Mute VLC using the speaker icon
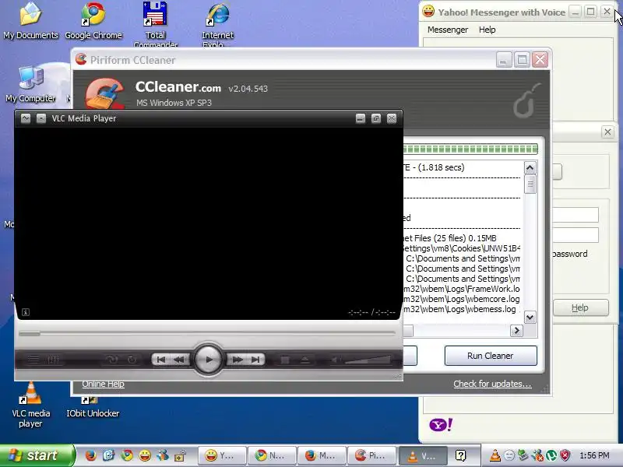The width and height of the screenshot is (623, 467). [x=335, y=360]
